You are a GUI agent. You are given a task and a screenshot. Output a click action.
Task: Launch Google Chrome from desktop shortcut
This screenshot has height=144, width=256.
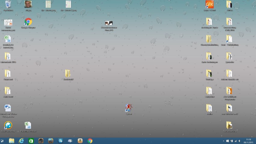[x=28, y=22]
